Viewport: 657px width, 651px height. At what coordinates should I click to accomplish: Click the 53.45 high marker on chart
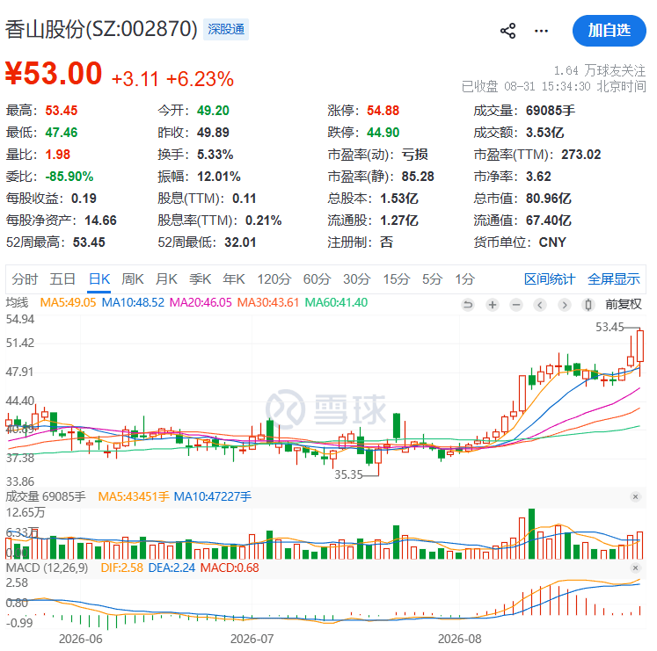click(x=610, y=327)
